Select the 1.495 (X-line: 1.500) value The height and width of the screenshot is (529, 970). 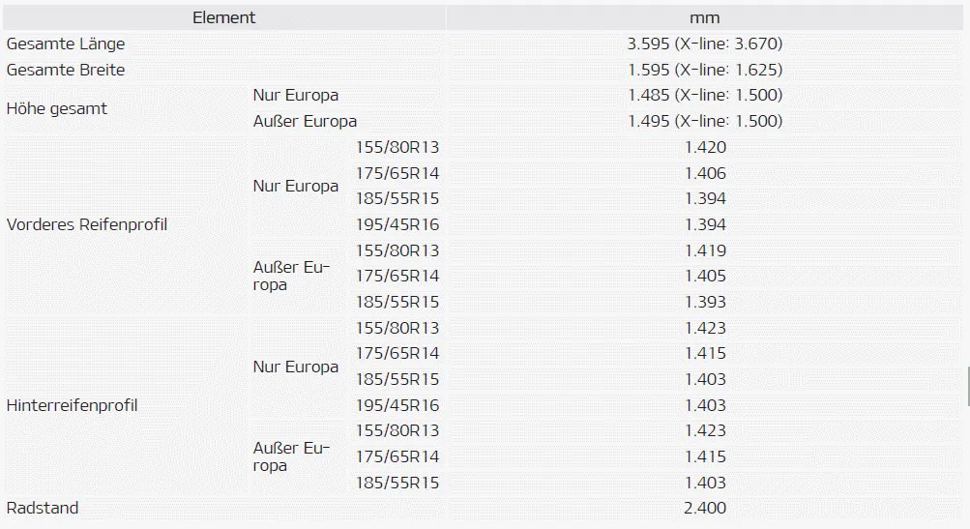[705, 121]
